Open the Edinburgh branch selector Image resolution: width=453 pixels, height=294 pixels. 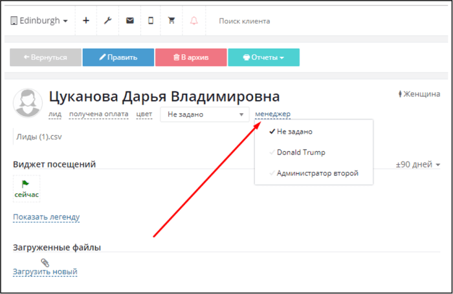[39, 21]
